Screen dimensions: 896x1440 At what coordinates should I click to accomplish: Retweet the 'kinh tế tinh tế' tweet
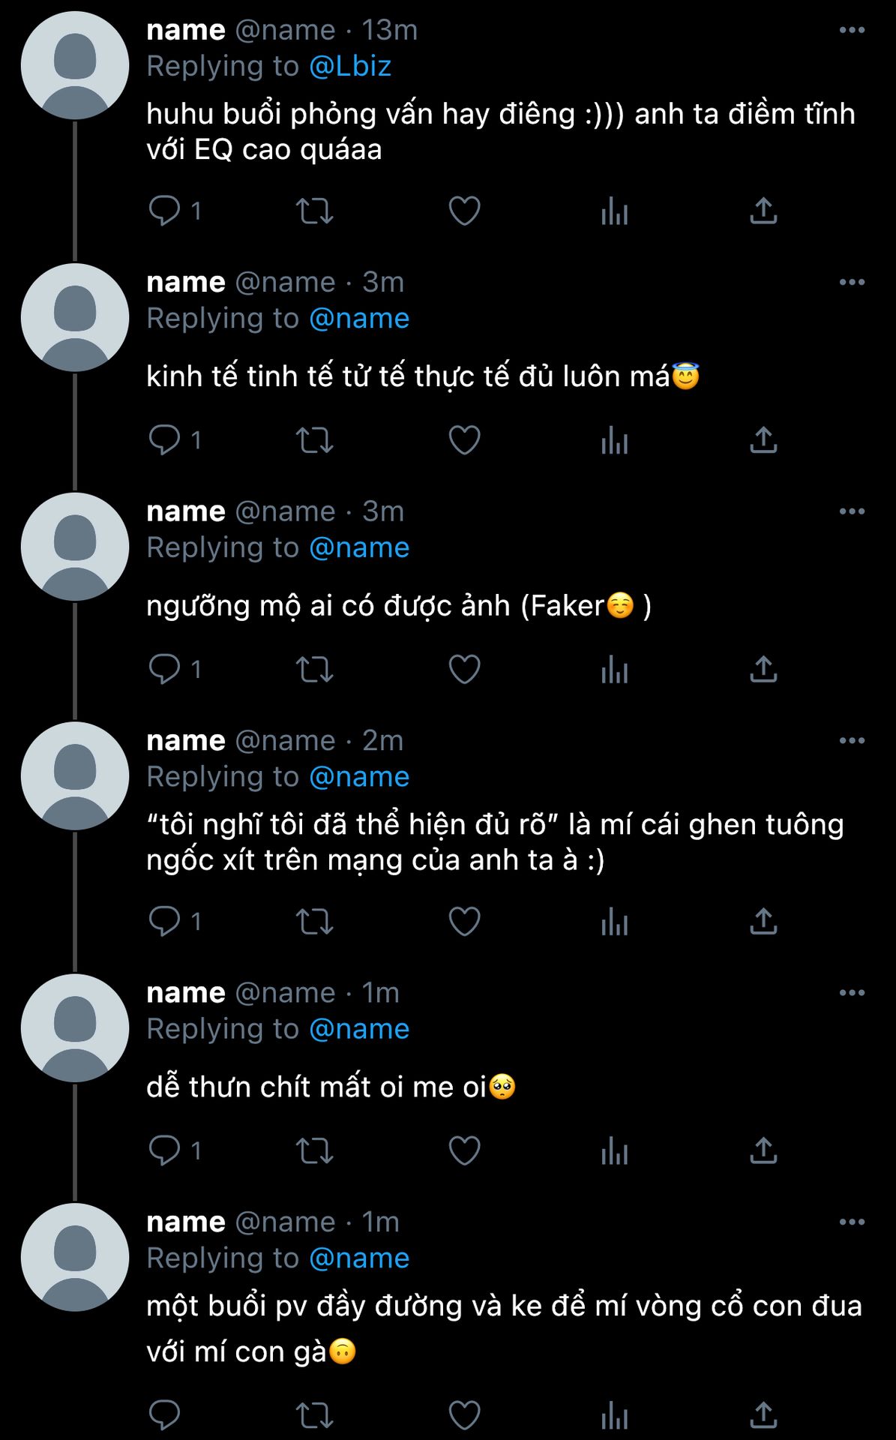[x=314, y=440]
